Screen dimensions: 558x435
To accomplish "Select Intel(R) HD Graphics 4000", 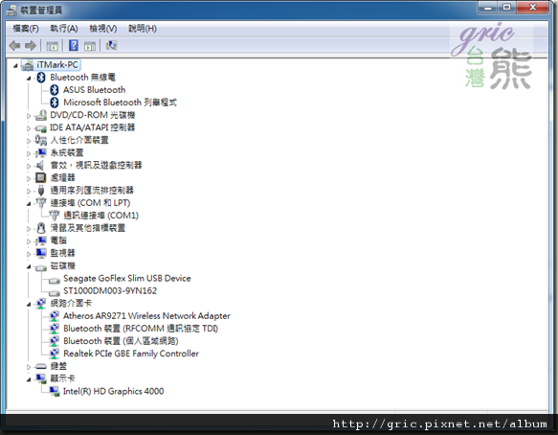I will click(114, 391).
